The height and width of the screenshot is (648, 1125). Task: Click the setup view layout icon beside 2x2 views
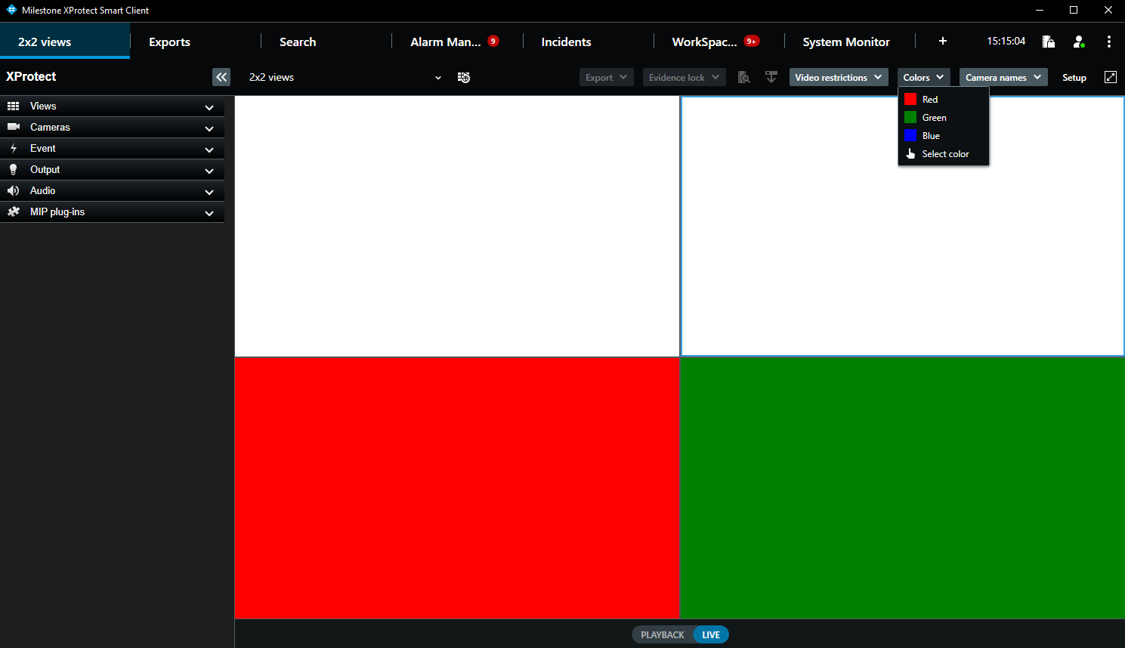(x=463, y=77)
